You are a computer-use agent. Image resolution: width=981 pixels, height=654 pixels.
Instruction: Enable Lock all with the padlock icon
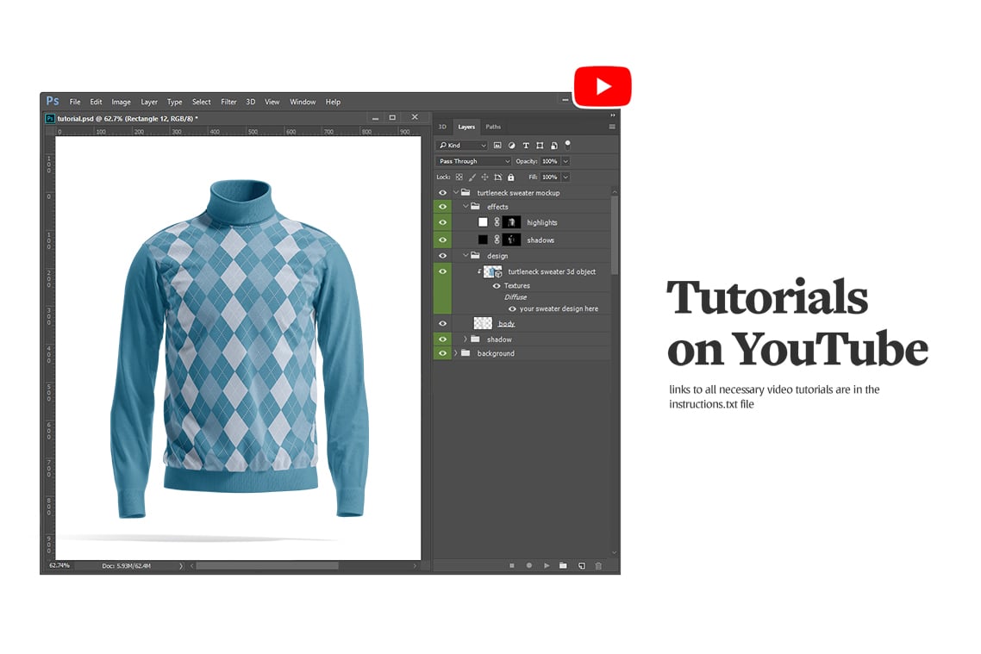point(510,176)
